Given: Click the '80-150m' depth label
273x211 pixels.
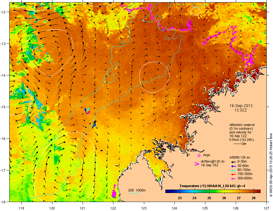Looking at the screenshot, I should tap(244, 170).
